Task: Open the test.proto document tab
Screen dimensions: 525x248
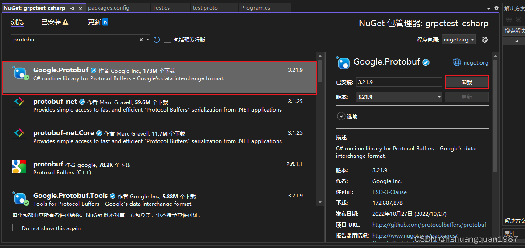Action: pyautogui.click(x=205, y=8)
